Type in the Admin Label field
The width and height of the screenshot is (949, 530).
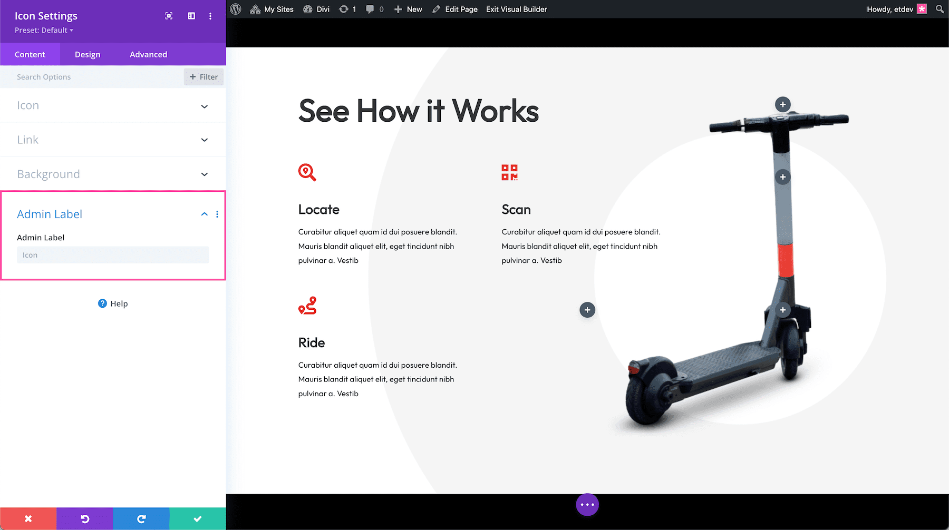112,254
